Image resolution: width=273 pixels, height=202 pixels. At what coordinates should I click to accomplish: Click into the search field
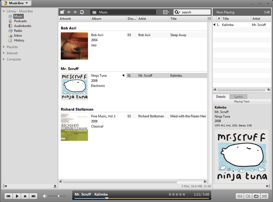pos(196,12)
